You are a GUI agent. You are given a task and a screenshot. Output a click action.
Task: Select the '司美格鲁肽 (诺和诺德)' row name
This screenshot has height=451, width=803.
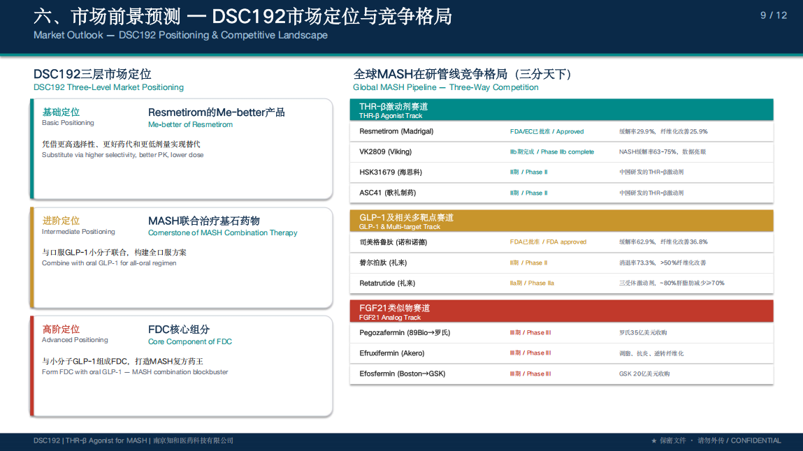pyautogui.click(x=393, y=242)
